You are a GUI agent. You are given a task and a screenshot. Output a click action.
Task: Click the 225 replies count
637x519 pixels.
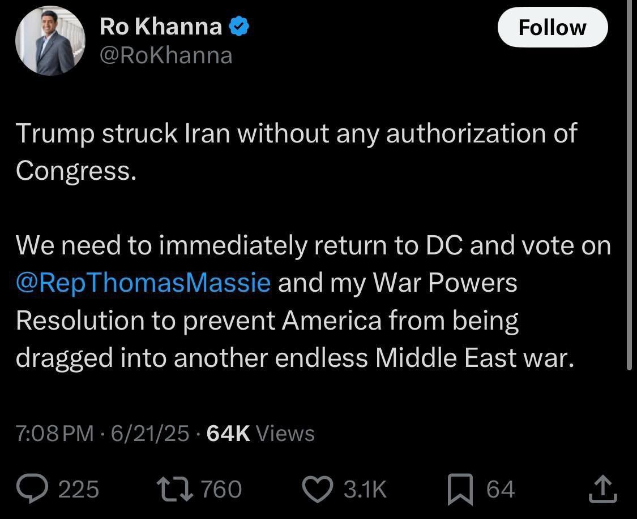(79, 490)
